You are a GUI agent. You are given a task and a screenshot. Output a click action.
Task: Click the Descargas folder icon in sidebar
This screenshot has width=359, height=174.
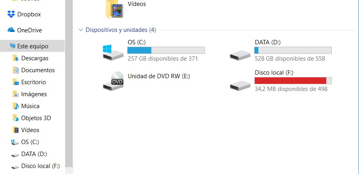click(16, 58)
